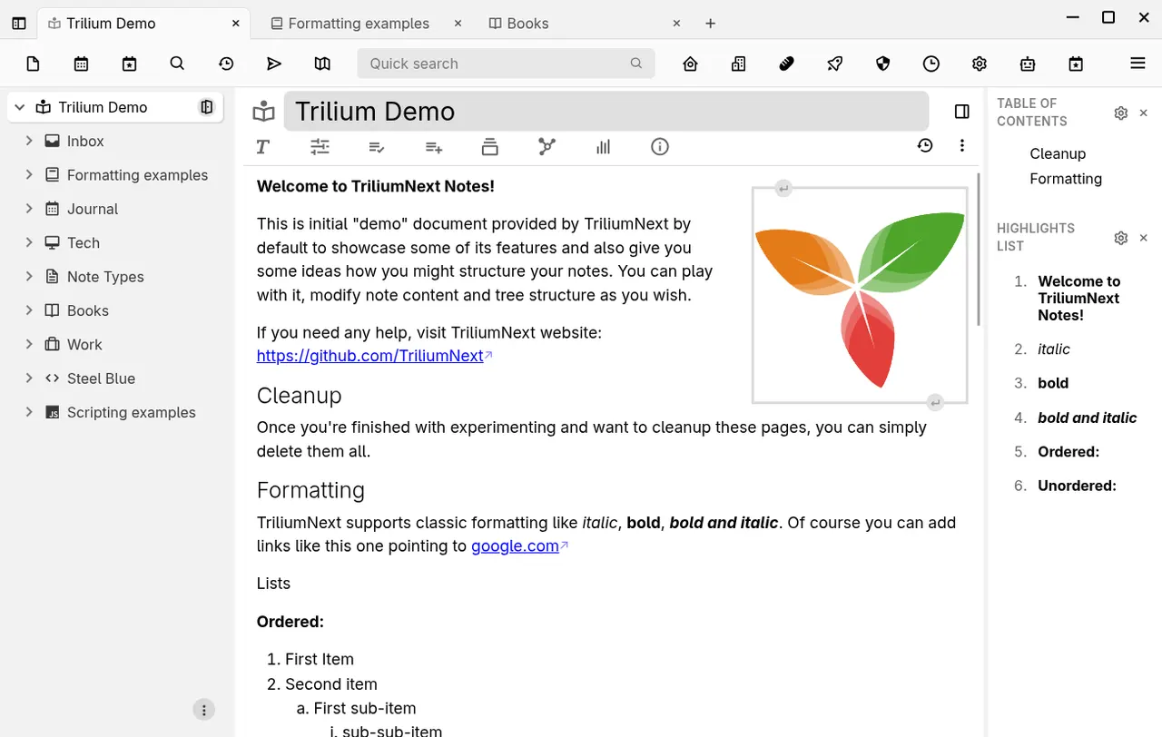Expand the Formatting examples tree node

[29, 174]
